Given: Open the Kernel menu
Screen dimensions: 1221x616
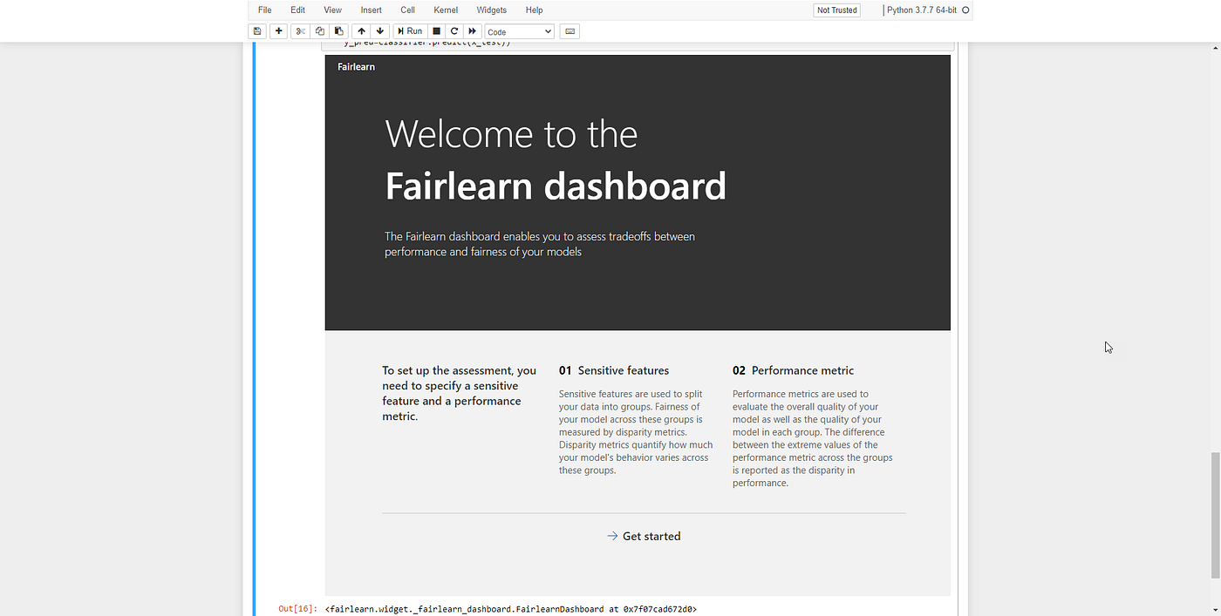Looking at the screenshot, I should point(446,10).
